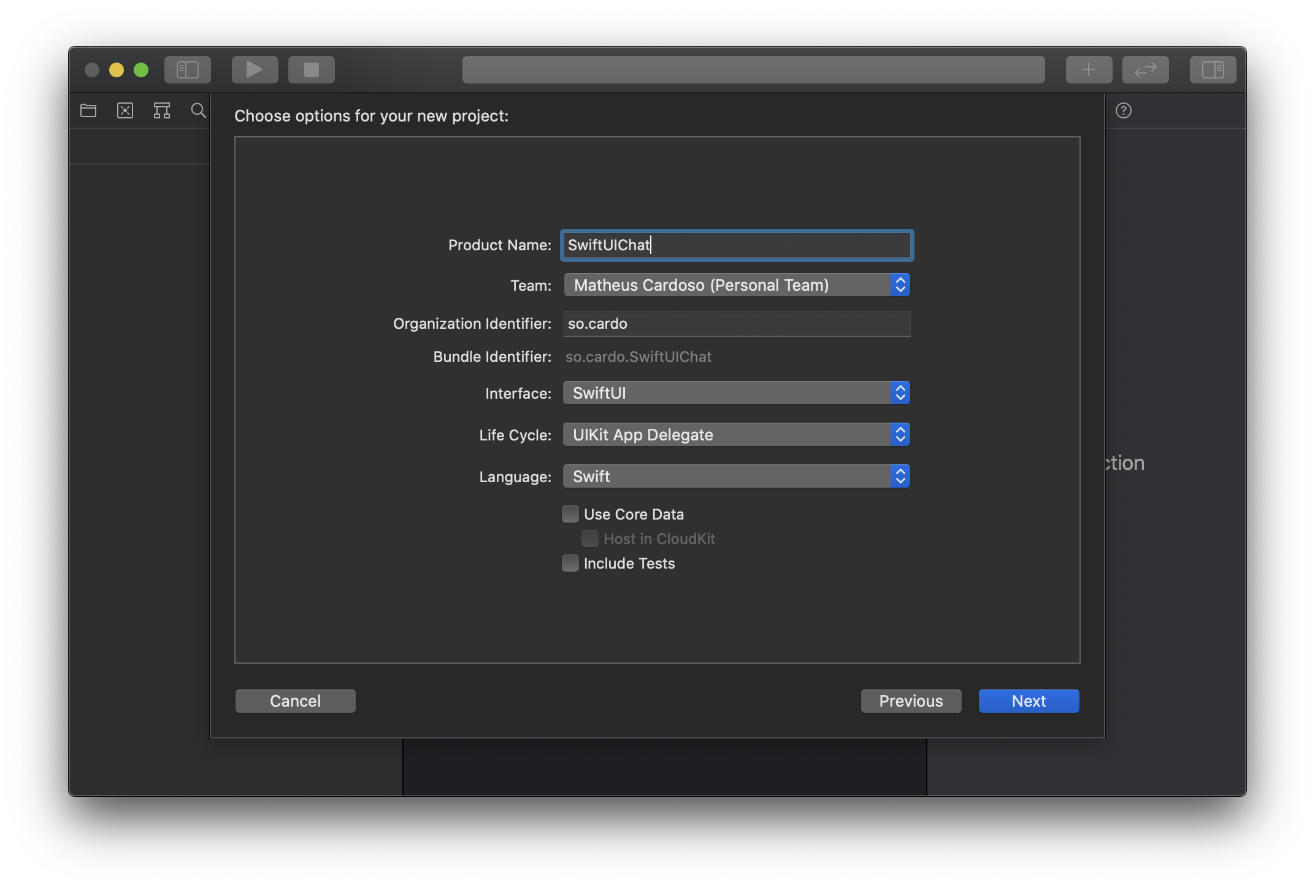Screen dimensions: 1315x887
Task: Click the search navigator icon
Action: click(197, 110)
